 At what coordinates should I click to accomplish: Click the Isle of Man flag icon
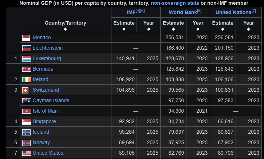(x=27, y=111)
